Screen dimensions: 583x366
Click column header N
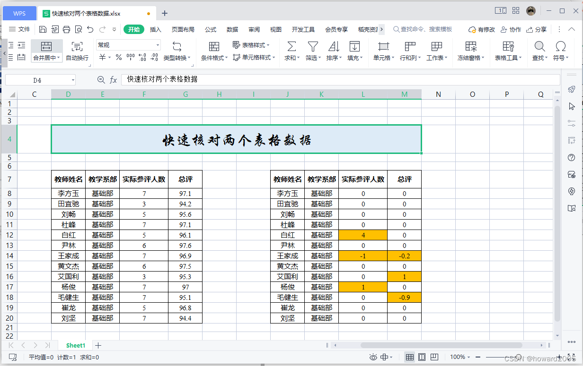click(438, 94)
